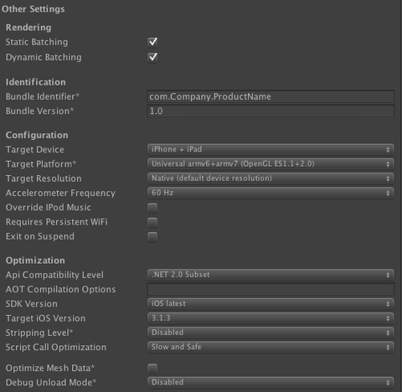Open Api Compatibility Level dropdown

point(271,275)
